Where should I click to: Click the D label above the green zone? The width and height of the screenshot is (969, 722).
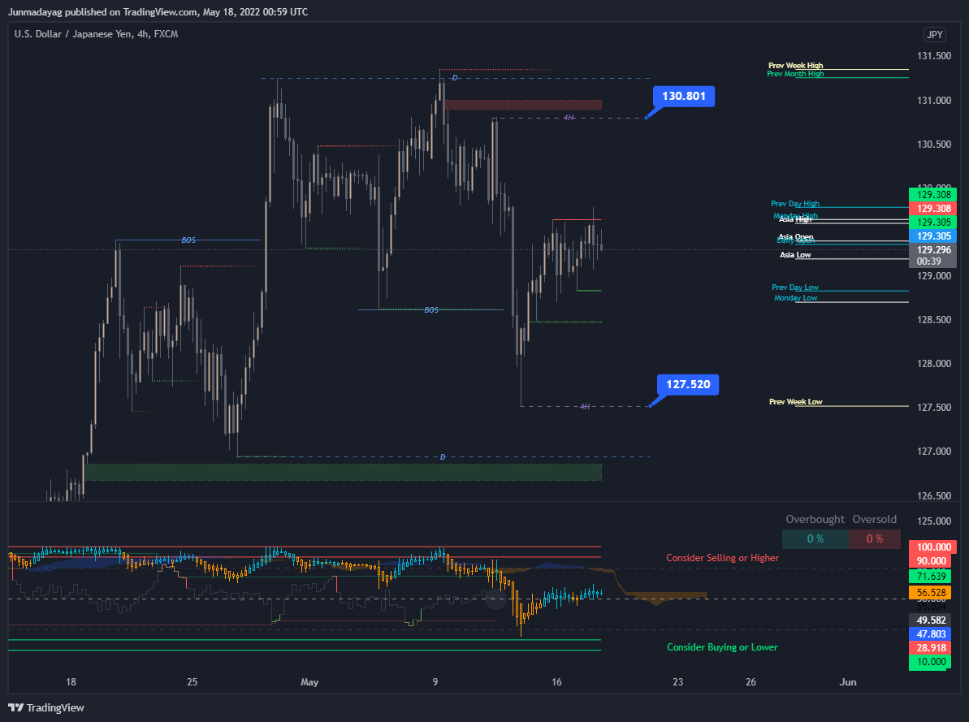[x=443, y=456]
